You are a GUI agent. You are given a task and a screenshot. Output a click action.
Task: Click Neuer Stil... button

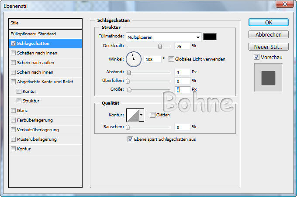268,47
